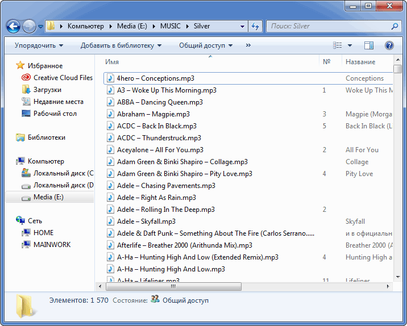Click the search magnifier icon

click(394, 26)
